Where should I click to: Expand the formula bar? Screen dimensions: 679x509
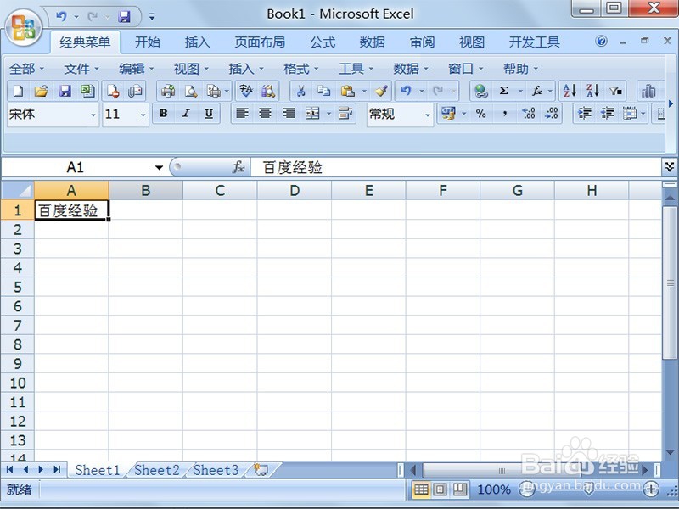(x=670, y=167)
